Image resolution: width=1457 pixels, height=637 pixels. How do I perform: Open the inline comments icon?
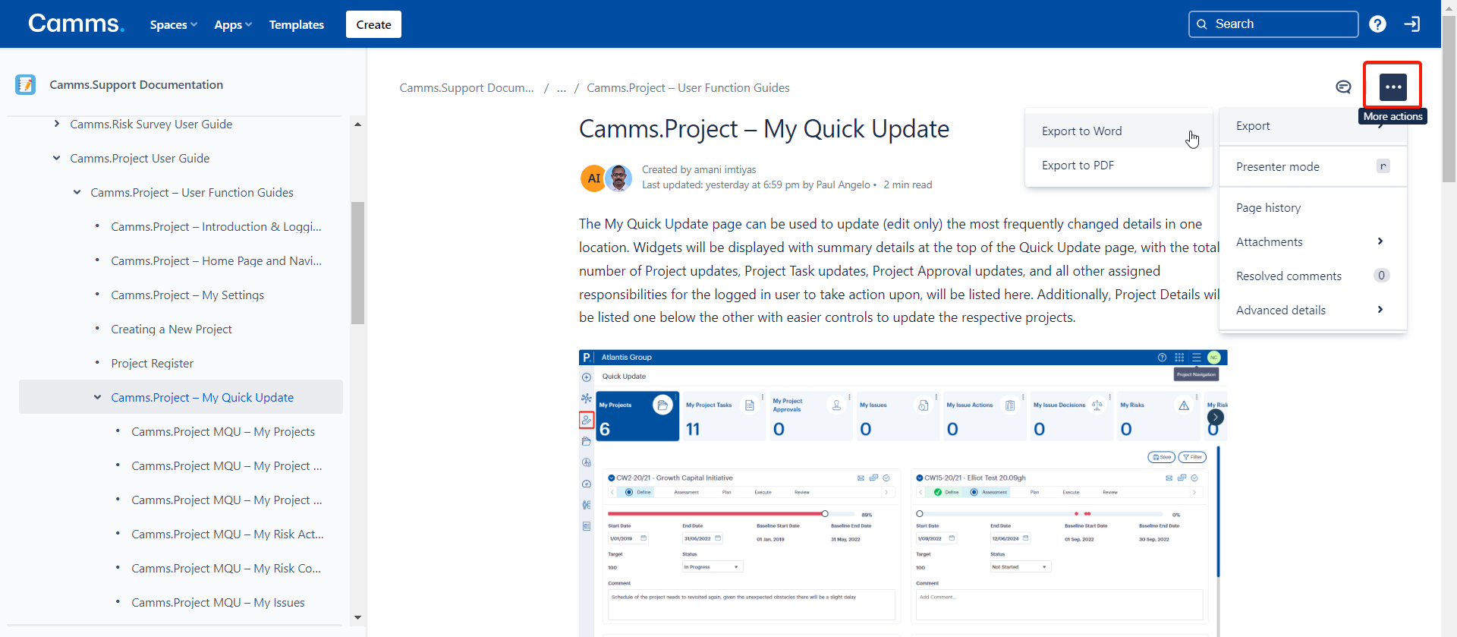click(1343, 87)
